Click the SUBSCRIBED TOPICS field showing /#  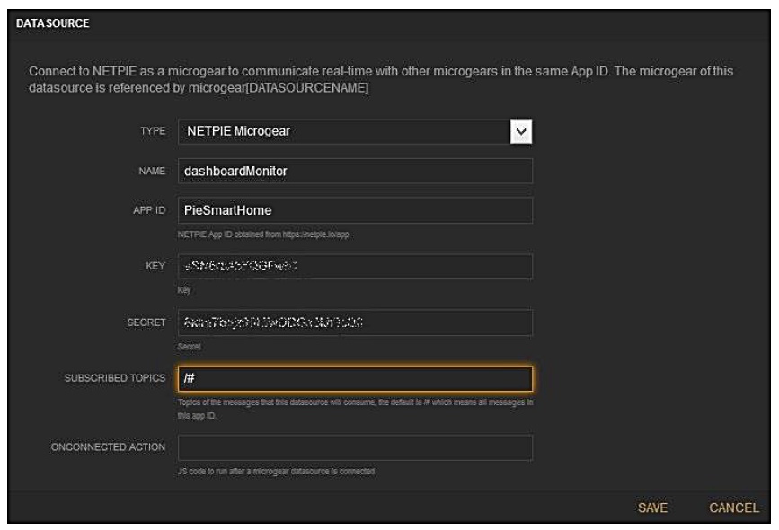pos(354,379)
